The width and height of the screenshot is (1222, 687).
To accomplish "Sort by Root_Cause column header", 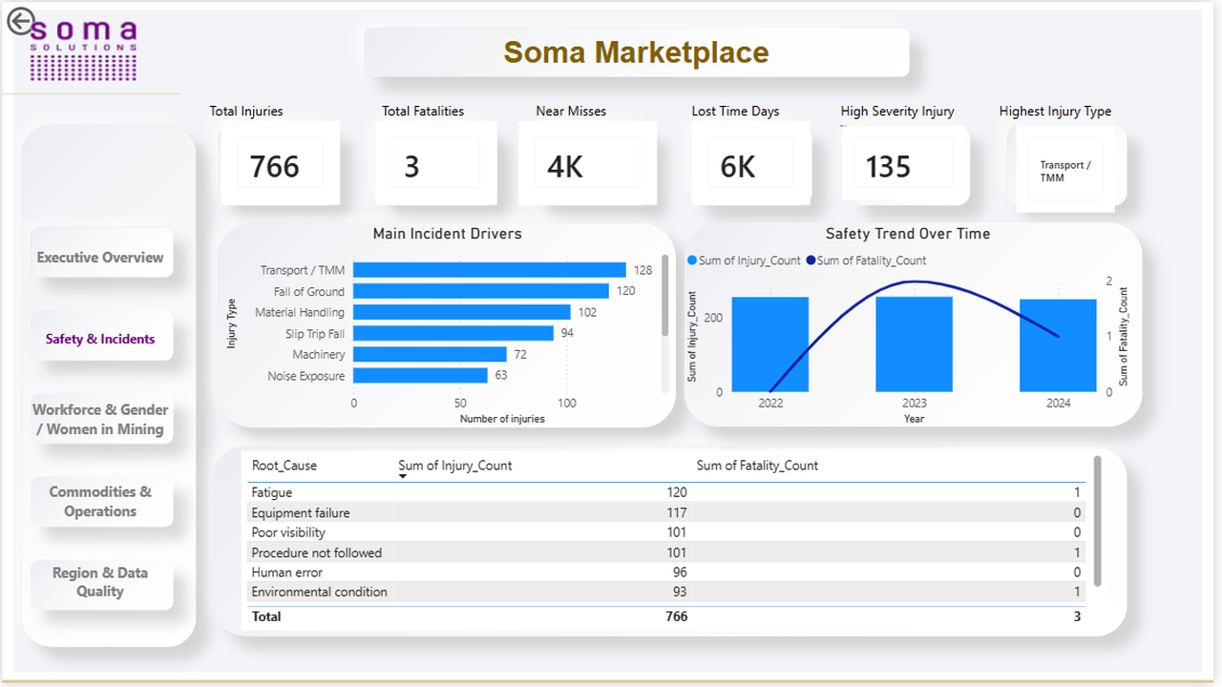I will (284, 466).
